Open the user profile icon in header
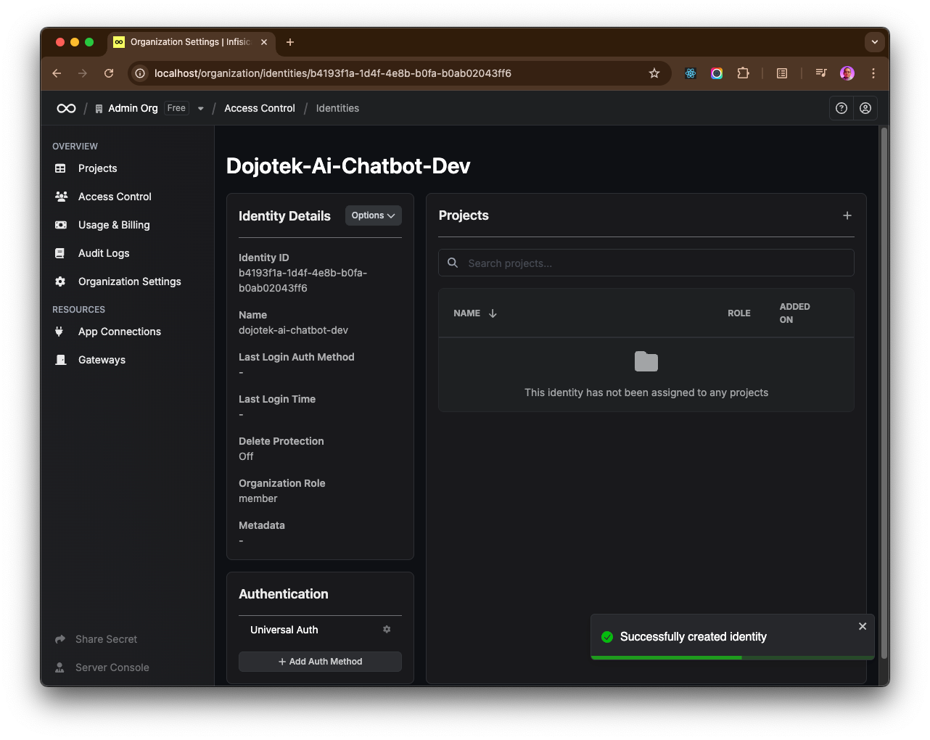The image size is (930, 740). tap(865, 108)
